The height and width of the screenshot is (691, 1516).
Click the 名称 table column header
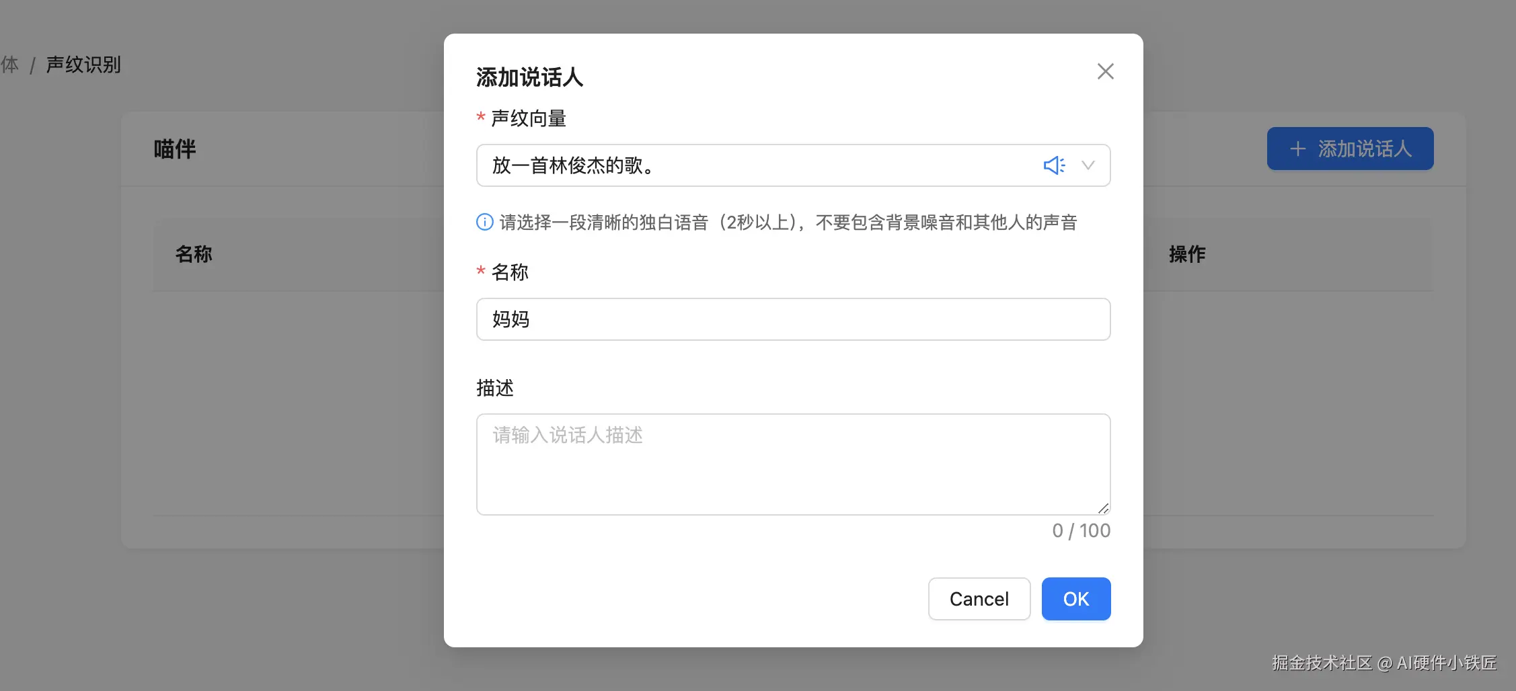coord(193,254)
